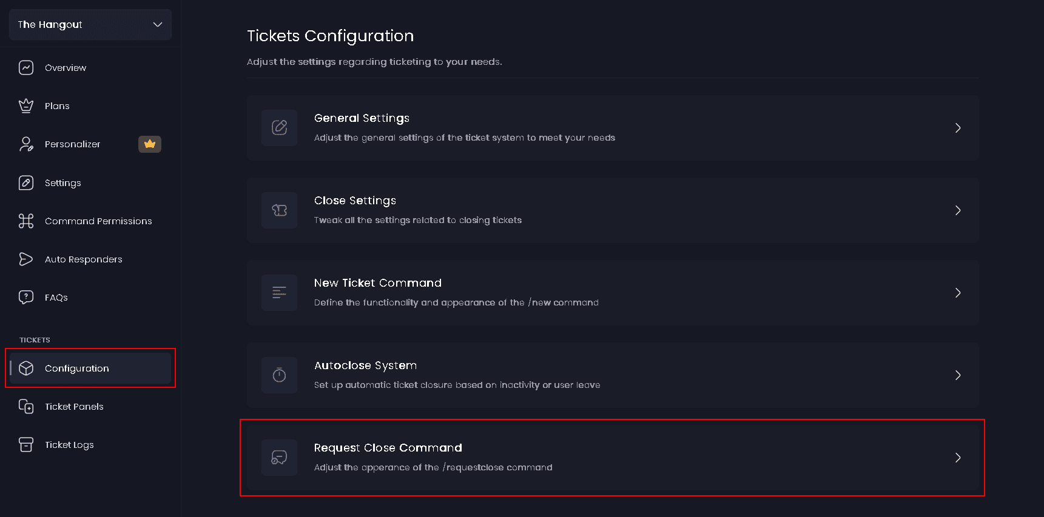Expand General Settings via its chevron
Viewport: 1044px width, 517px height.
pyautogui.click(x=958, y=128)
